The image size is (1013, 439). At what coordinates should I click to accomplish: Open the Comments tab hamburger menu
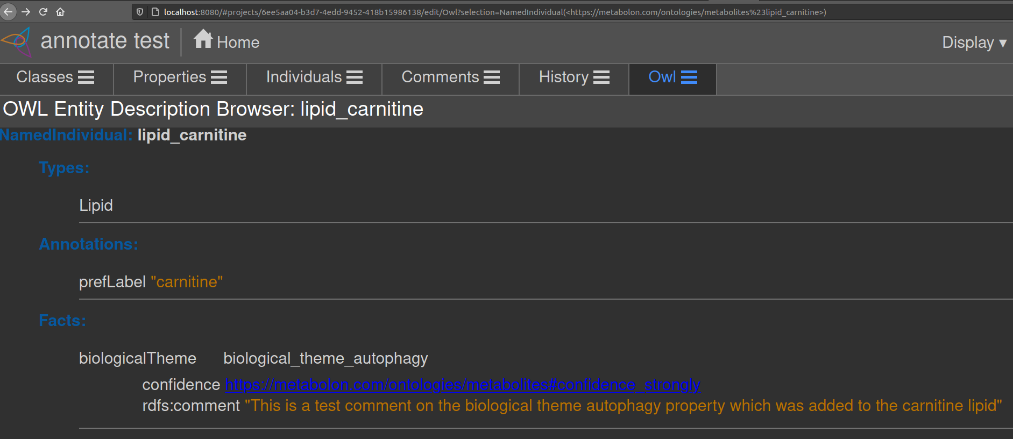(x=493, y=77)
